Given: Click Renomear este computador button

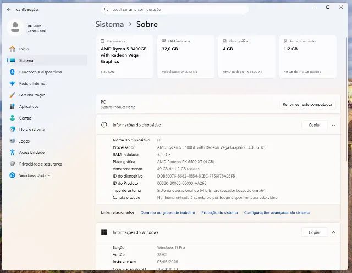Looking at the screenshot, I should 307,104.
